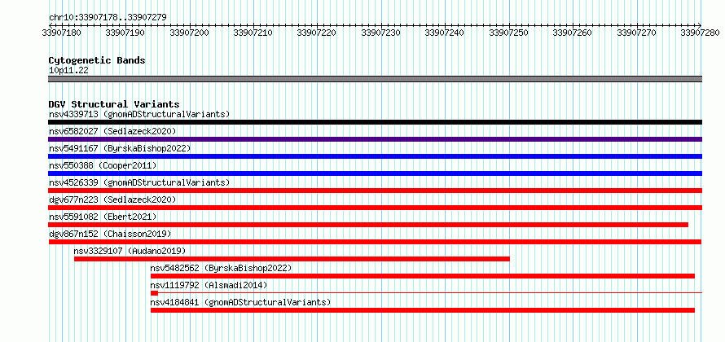Click ruler position 33907240
Screen dimensions: 725x342
point(445,33)
